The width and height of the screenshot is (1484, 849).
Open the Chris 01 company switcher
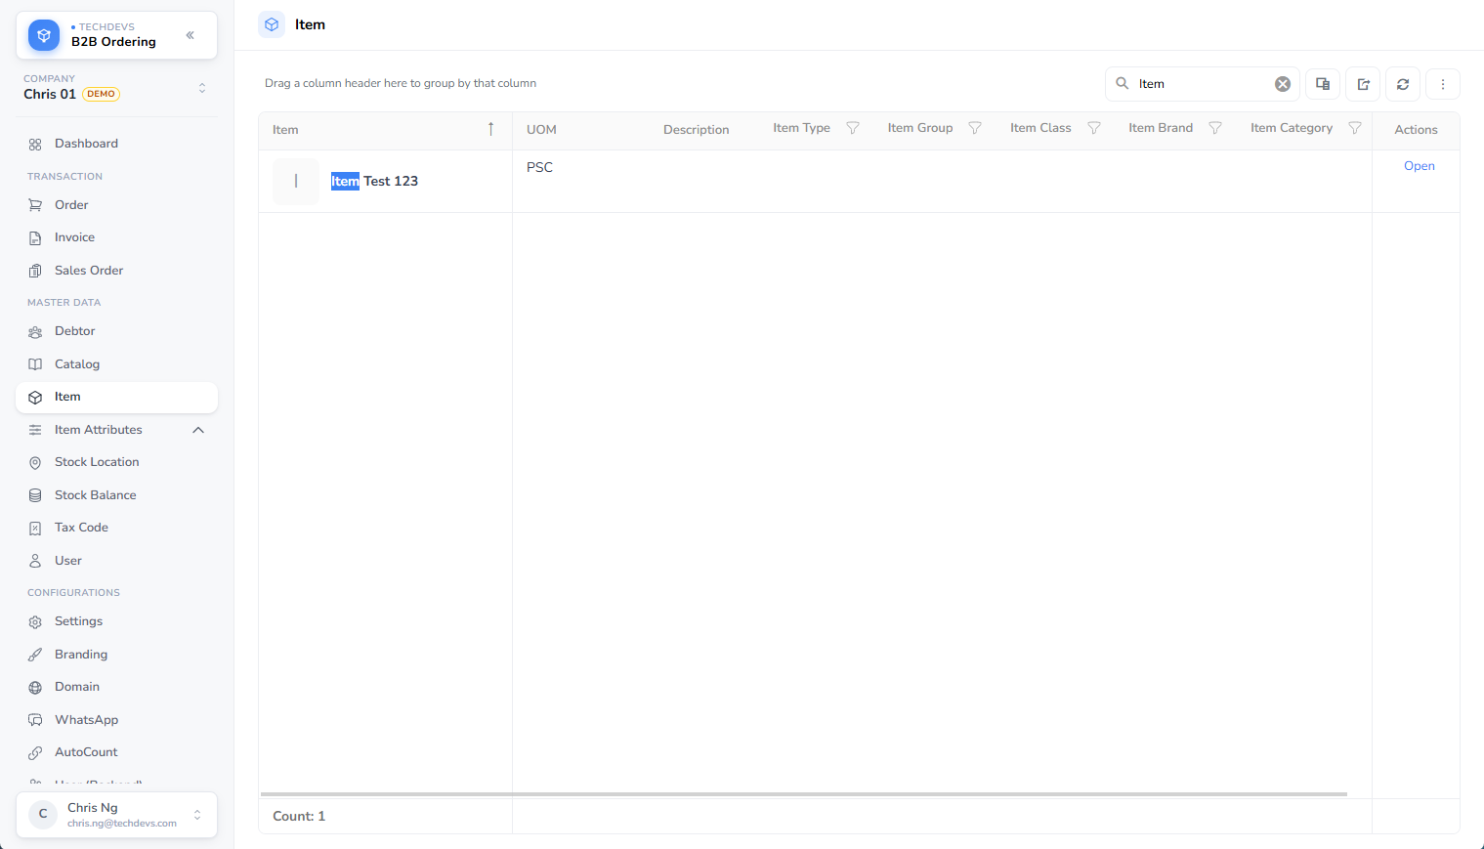pos(117,88)
